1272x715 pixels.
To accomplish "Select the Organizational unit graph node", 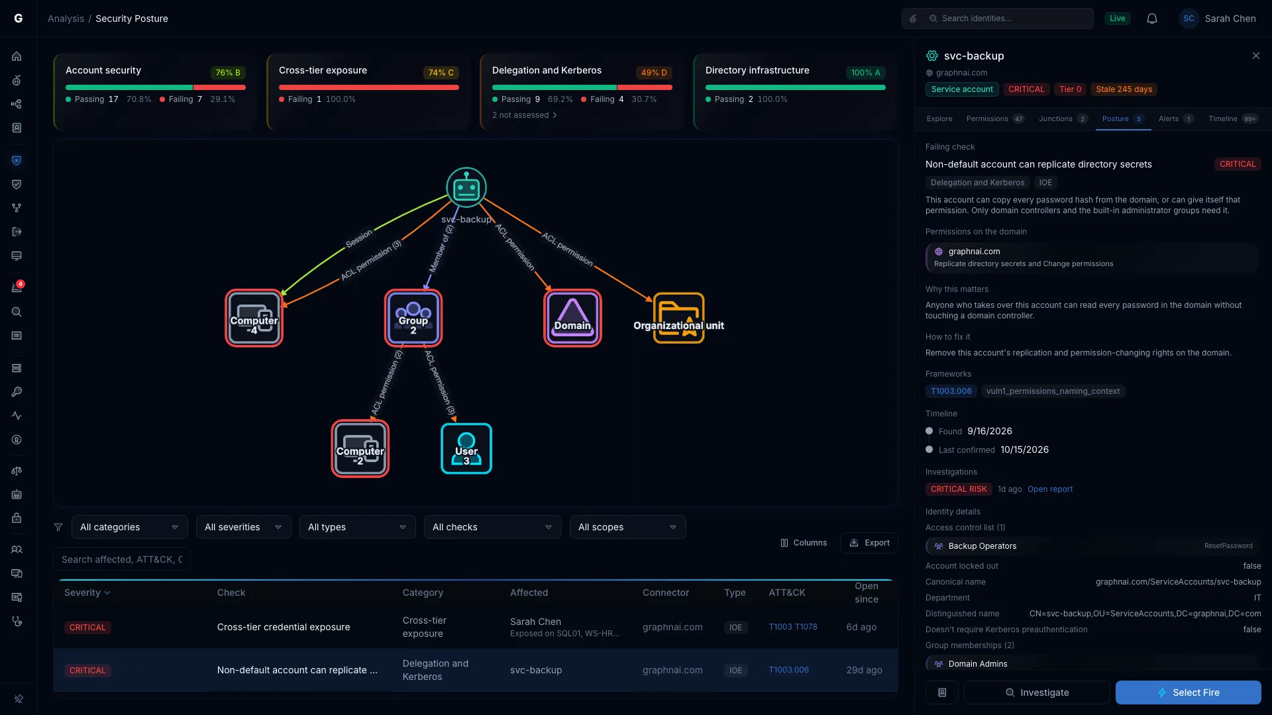I will [678, 318].
